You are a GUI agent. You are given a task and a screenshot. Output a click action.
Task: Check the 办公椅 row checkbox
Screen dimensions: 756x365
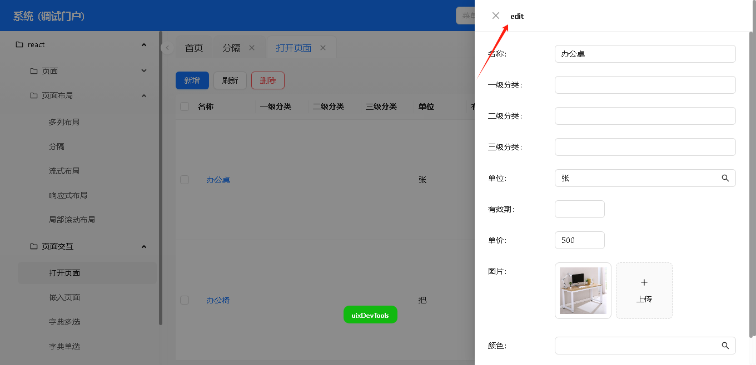(185, 300)
